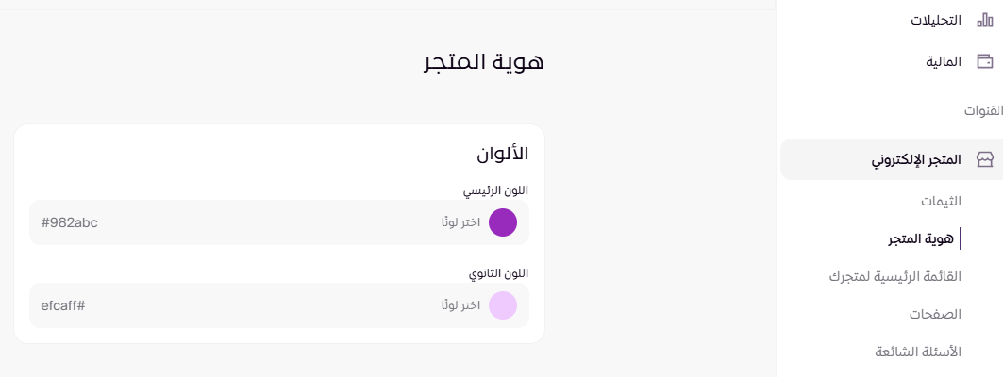Click the wallet icon beside المالية
Viewport: 1003px width, 377px height.
click(984, 62)
